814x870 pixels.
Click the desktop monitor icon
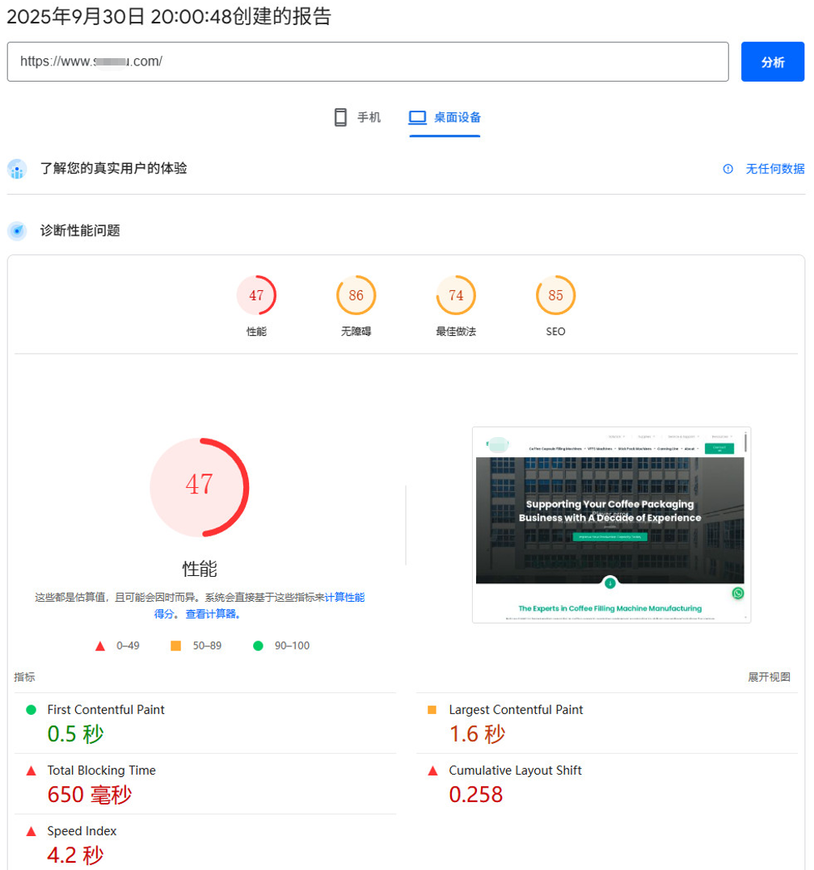tap(417, 118)
